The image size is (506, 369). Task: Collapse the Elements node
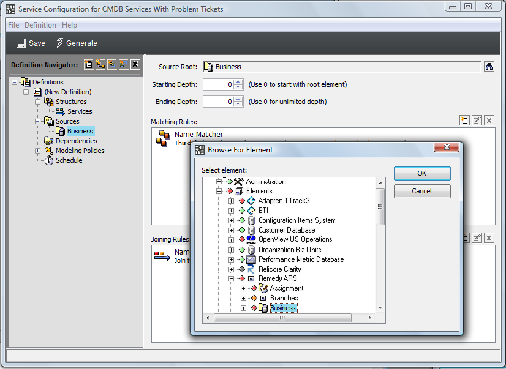tap(219, 191)
